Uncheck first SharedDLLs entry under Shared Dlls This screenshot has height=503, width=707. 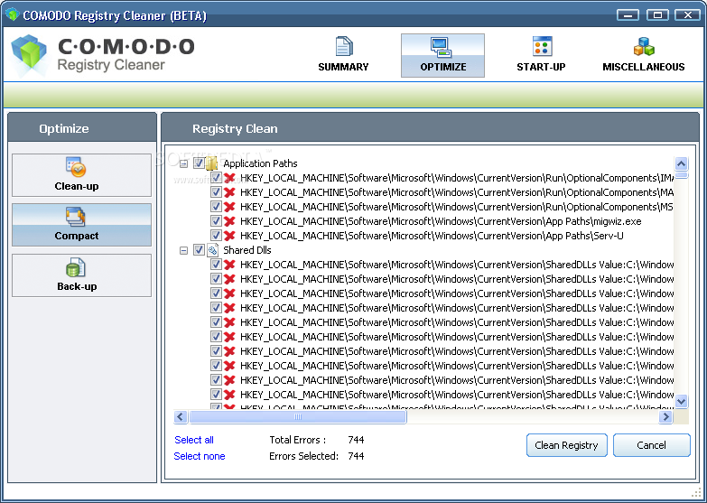pyautogui.click(x=216, y=265)
